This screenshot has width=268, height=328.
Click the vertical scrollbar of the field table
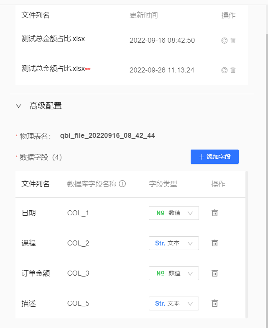(x=247, y=243)
